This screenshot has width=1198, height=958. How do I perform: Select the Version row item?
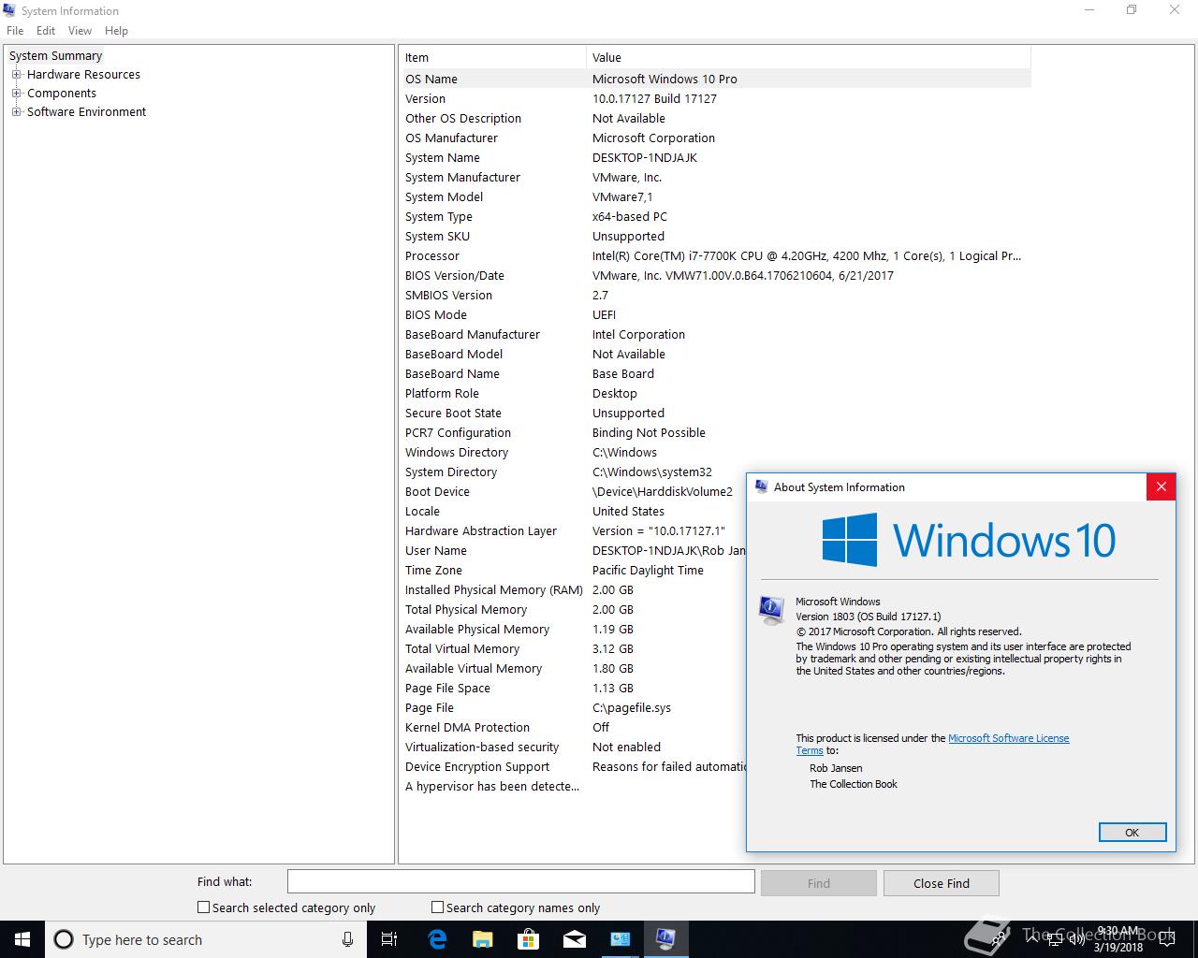(425, 98)
